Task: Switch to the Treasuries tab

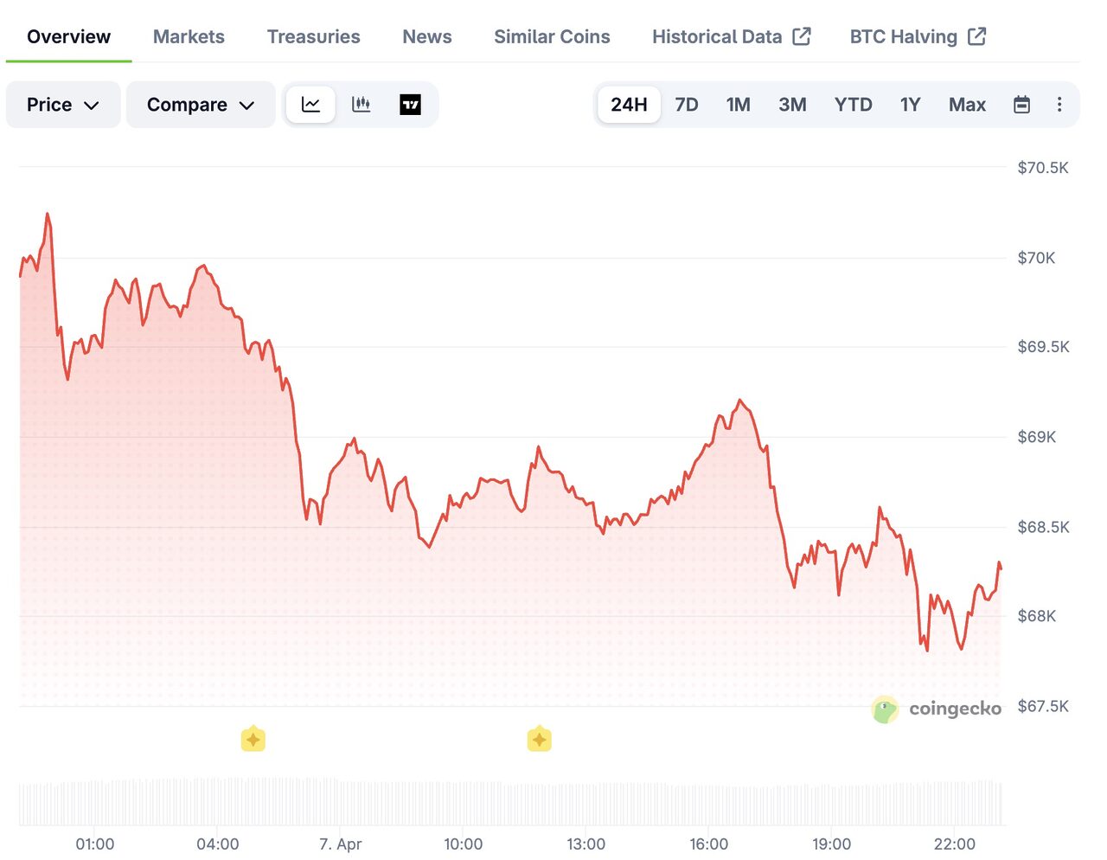Action: pyautogui.click(x=313, y=36)
